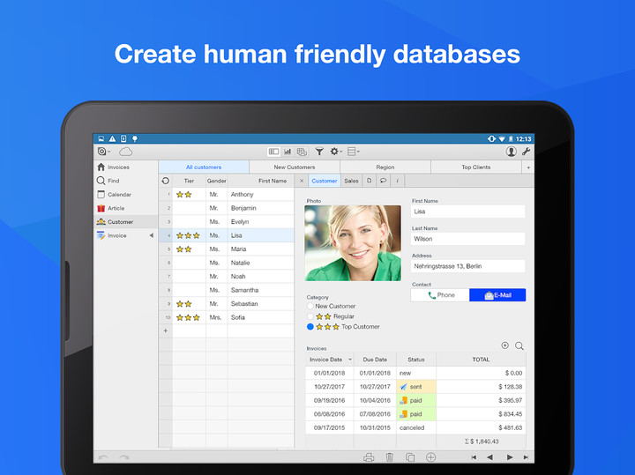This screenshot has width=635, height=475.
Task: Go to the next record
Action: tap(509, 457)
